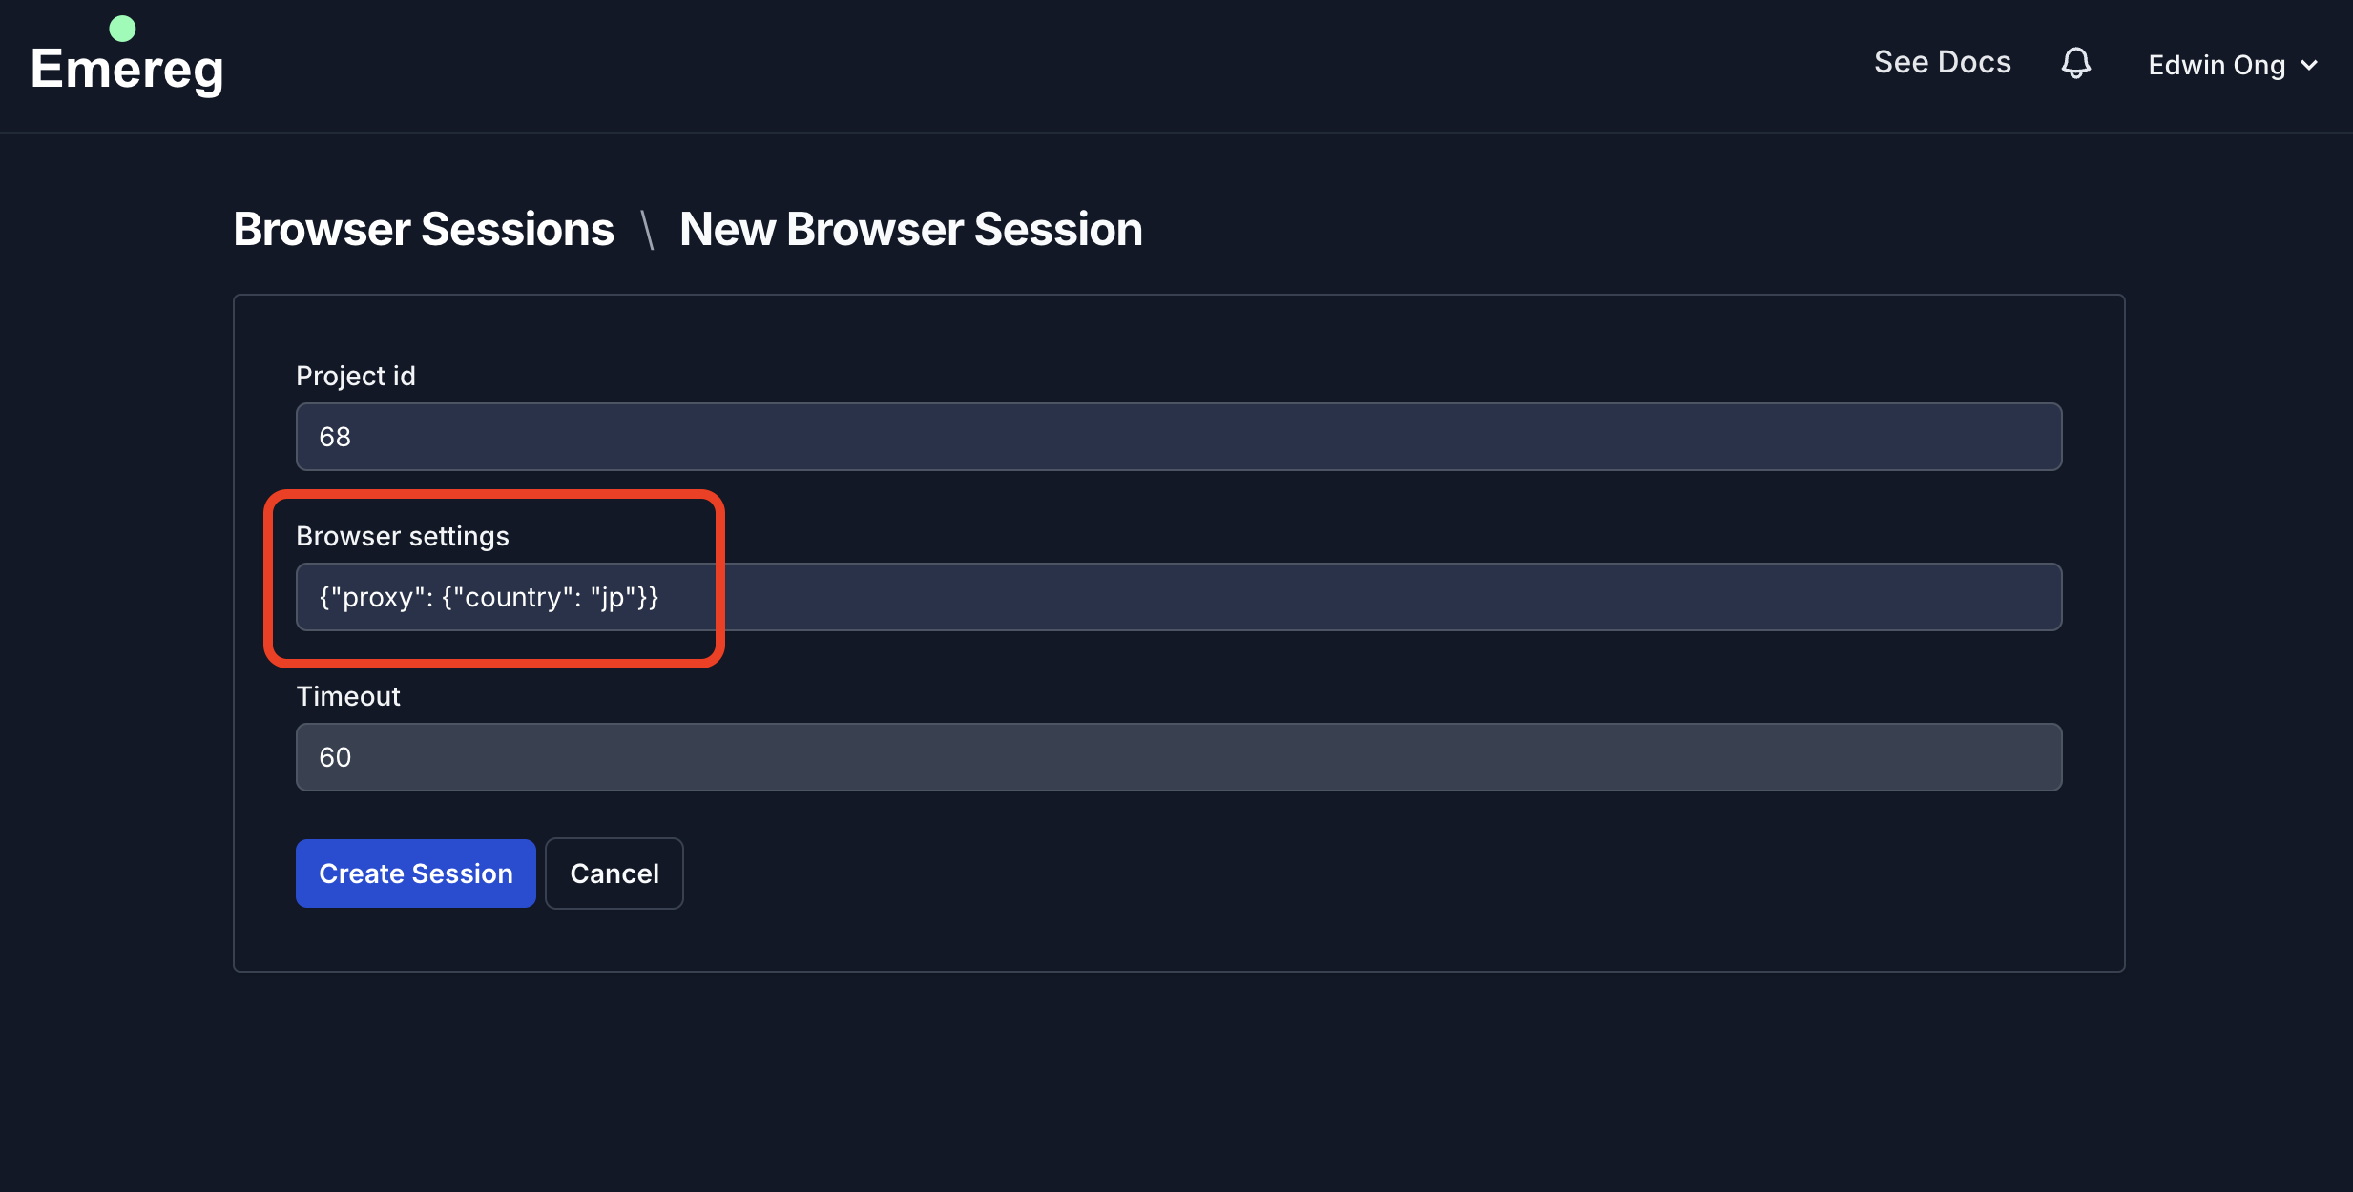Screen dimensions: 2353x1192
Task: Open notifications via the bell icon
Action: (x=2076, y=63)
